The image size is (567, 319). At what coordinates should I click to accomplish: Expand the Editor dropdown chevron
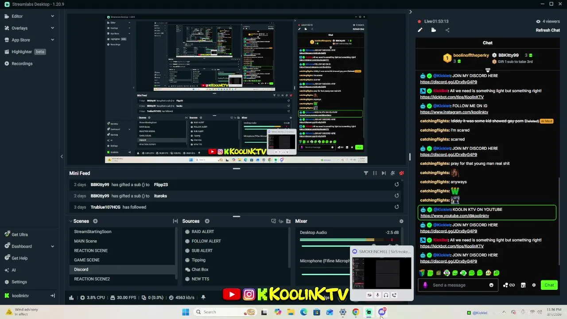52,16
